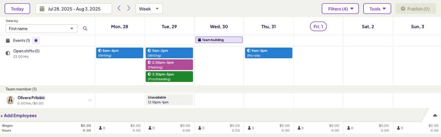
Task: Click the calendar icon on Team building event
Action: pyautogui.click(x=199, y=40)
